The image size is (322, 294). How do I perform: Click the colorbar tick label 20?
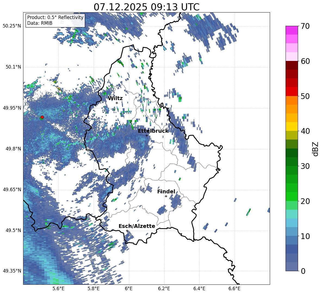pos(305,201)
